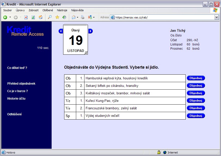Click the Refresh page icon
The image size is (221, 156).
pyautogui.click(x=33, y=17)
